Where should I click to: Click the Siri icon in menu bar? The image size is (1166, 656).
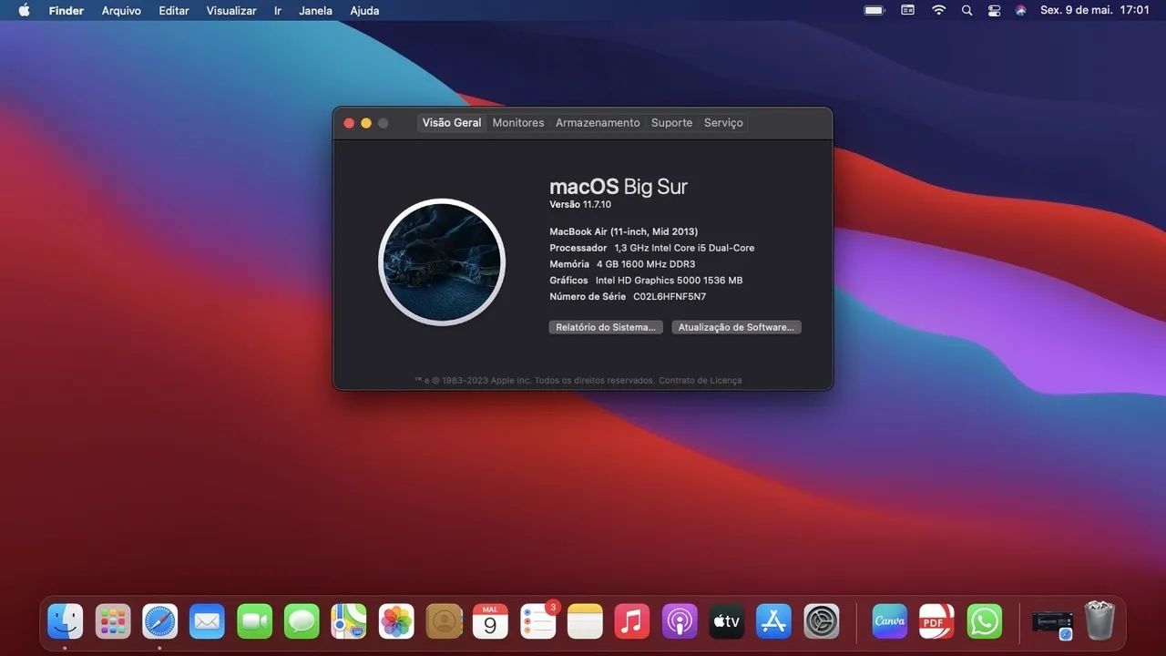pyautogui.click(x=1021, y=10)
